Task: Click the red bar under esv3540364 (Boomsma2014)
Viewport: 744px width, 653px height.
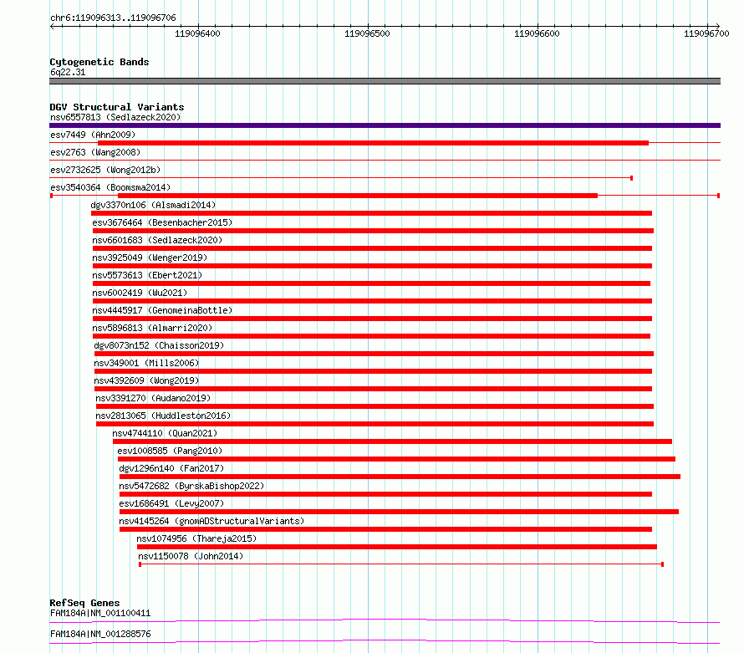Action: [358, 196]
